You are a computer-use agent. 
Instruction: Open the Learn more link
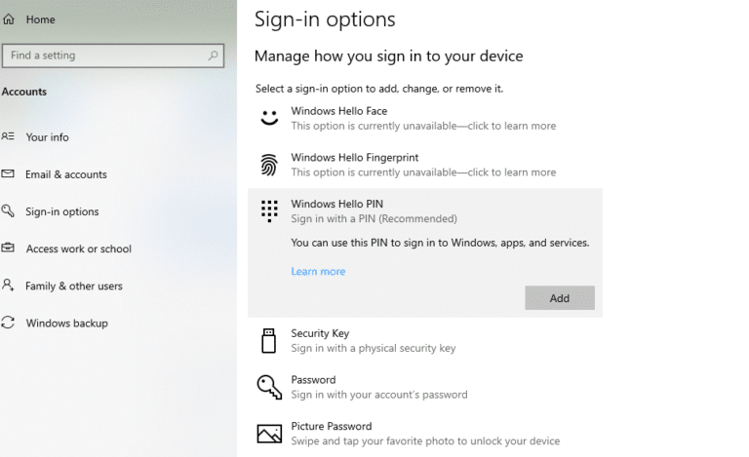(x=318, y=272)
